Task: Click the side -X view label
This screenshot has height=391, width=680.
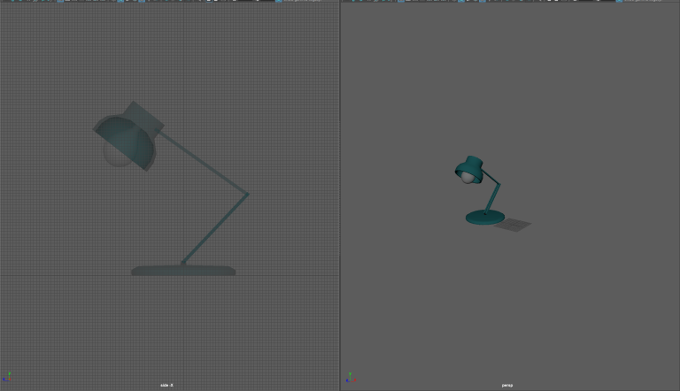Action: click(166, 386)
